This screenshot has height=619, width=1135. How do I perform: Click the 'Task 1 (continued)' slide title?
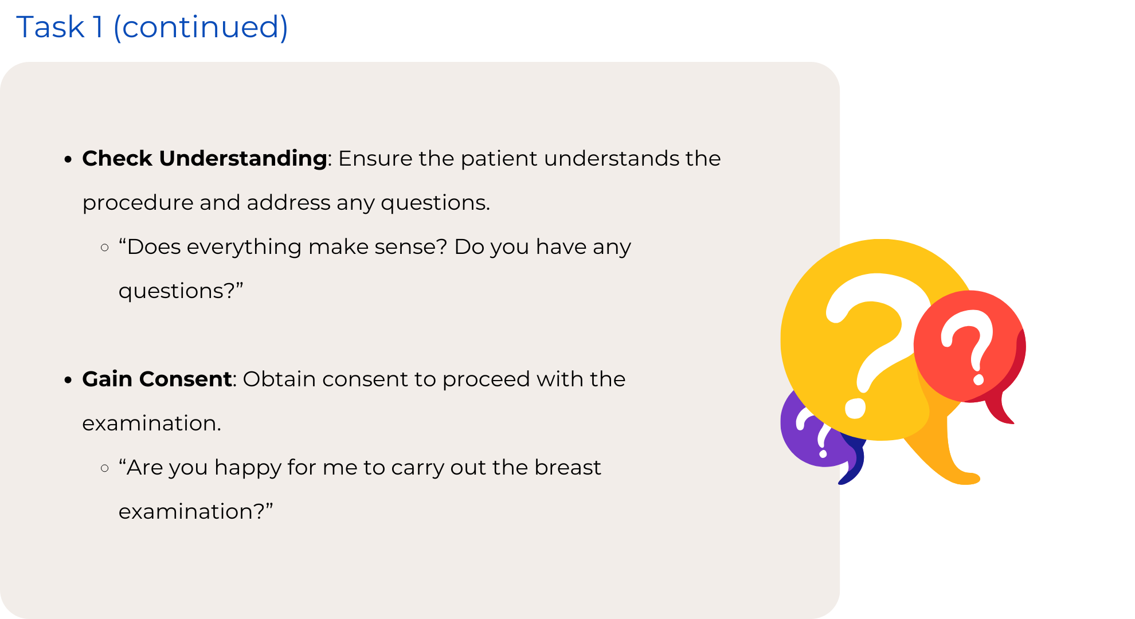click(152, 27)
